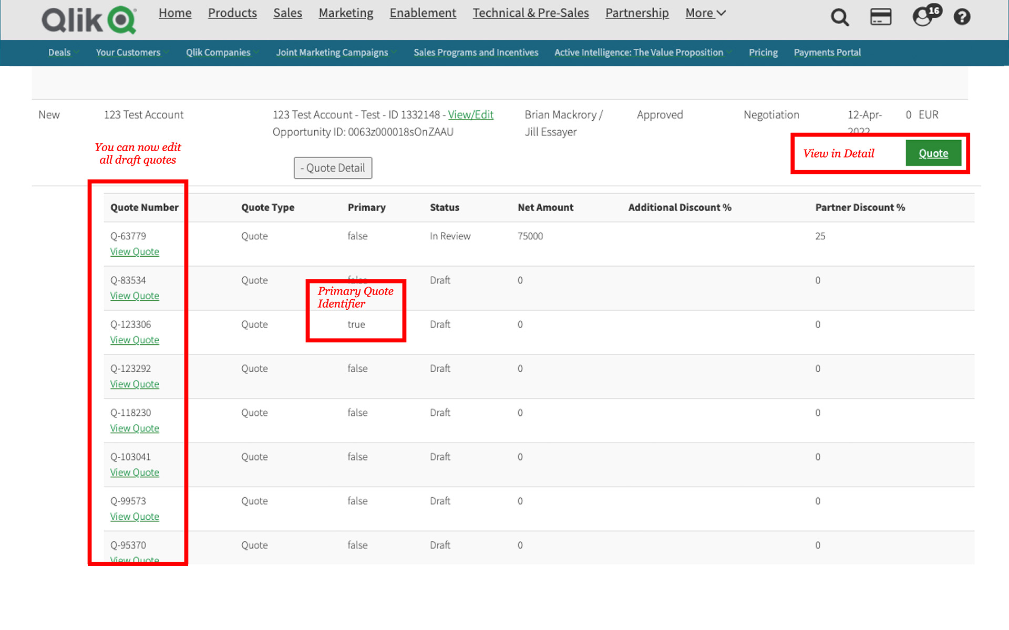Click the Approved status text
This screenshot has height=630, width=1009.
pos(660,115)
